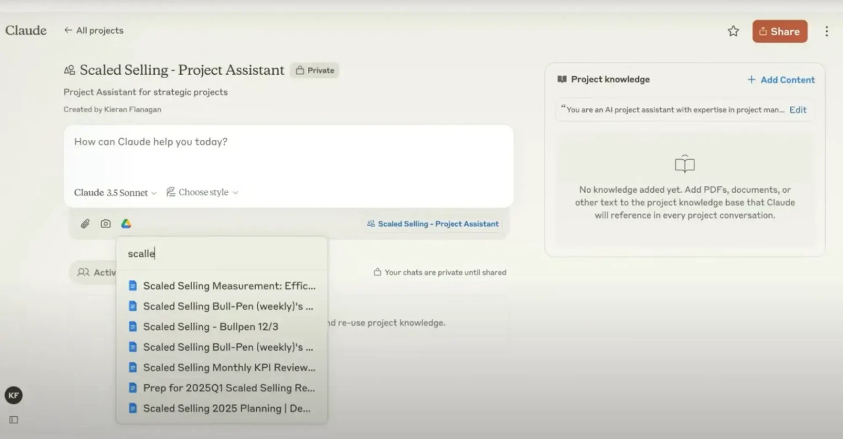The width and height of the screenshot is (843, 439).
Task: Open the Activity tab
Action: 94,273
